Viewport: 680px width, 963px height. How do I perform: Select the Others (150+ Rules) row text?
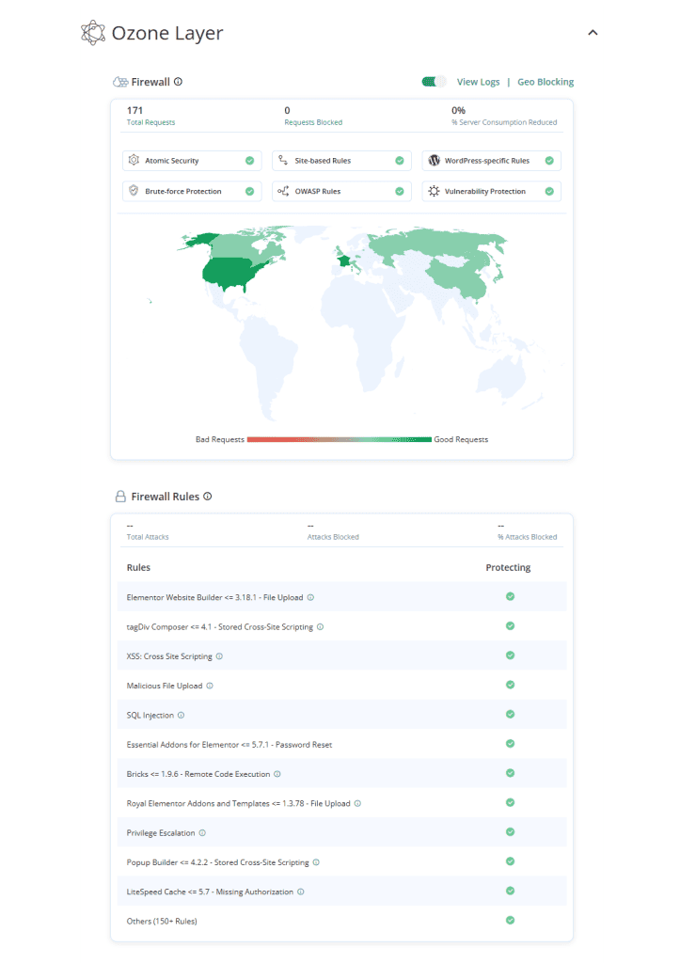click(x=162, y=922)
